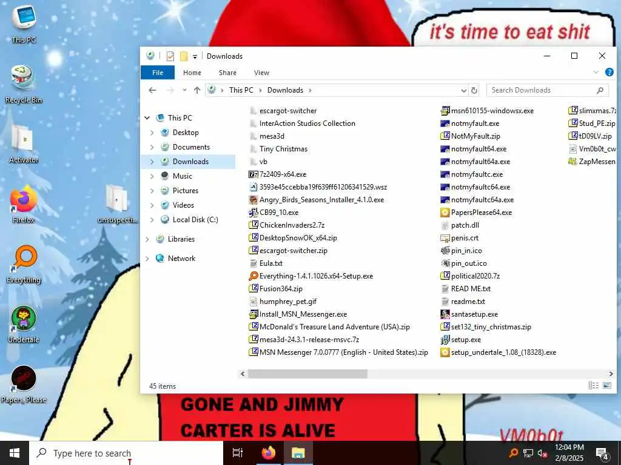Click the New folder quick access icon
Viewport: 621px width, 465px height.
184,56
